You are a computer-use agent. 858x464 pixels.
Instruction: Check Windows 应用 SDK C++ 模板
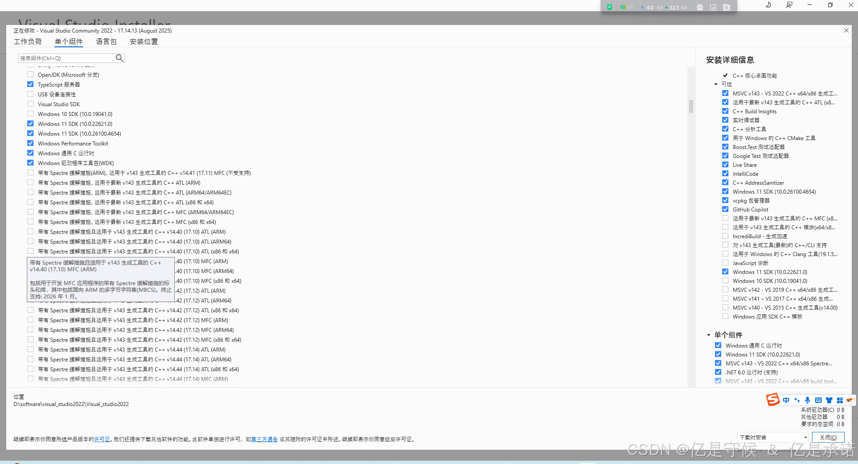click(x=725, y=316)
